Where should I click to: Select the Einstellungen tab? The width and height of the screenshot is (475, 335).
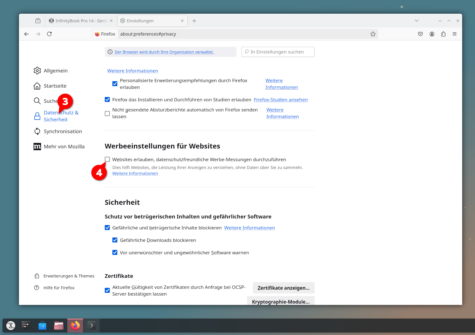152,21
